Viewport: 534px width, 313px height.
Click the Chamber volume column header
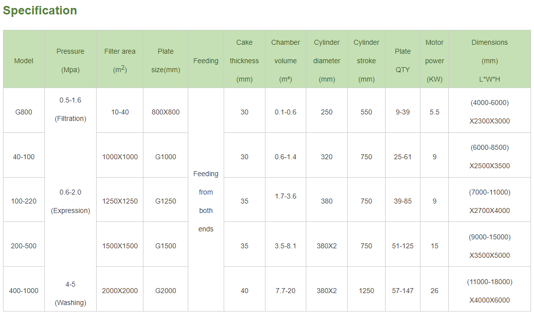(285, 61)
